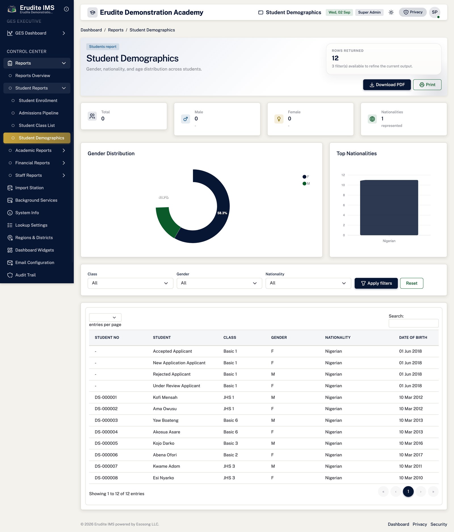The image size is (454, 532).
Task: Click the 58.3% donut segment
Action: (222, 213)
